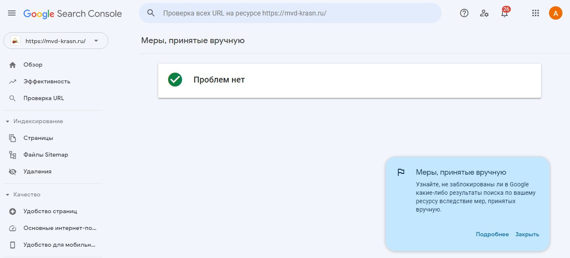Click the search magnifier icon
The width and height of the screenshot is (570, 258).
pos(151,13)
